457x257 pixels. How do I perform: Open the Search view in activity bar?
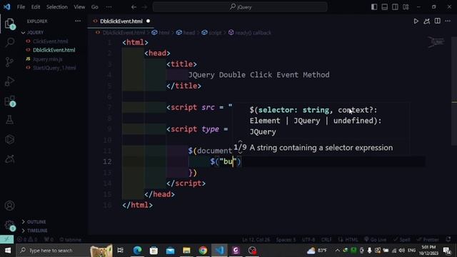pyautogui.click(x=9, y=43)
